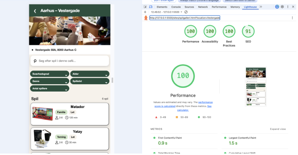
Task: Open the Matador game card title
Action: 77,107
